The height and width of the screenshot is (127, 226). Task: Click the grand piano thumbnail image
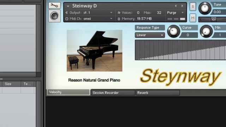(x=94, y=50)
